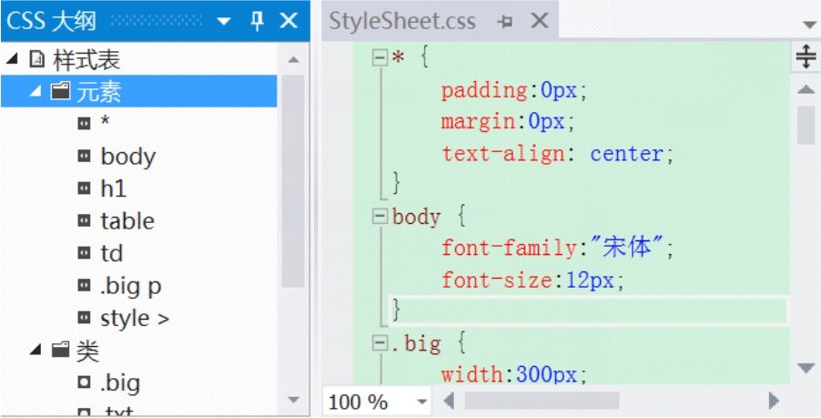Screen dimensions: 821x418
Task: Click the editor vertical scrollbar down arrow
Action: coord(806,368)
